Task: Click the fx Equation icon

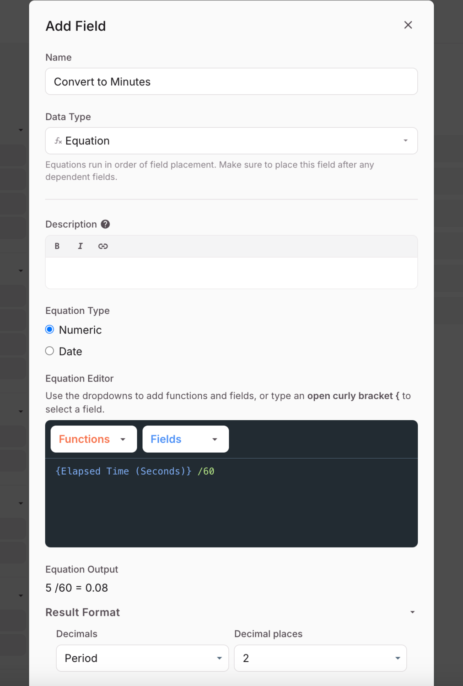Action: tap(58, 141)
